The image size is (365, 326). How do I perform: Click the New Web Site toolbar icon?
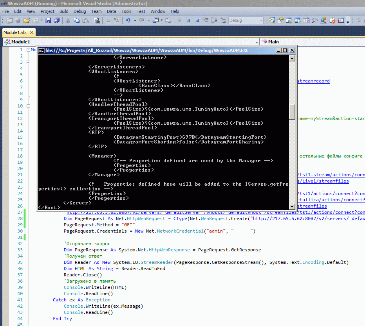[x=18, y=20]
